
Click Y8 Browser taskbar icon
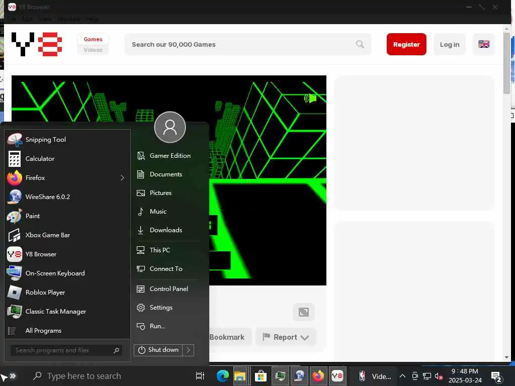pyautogui.click(x=337, y=376)
